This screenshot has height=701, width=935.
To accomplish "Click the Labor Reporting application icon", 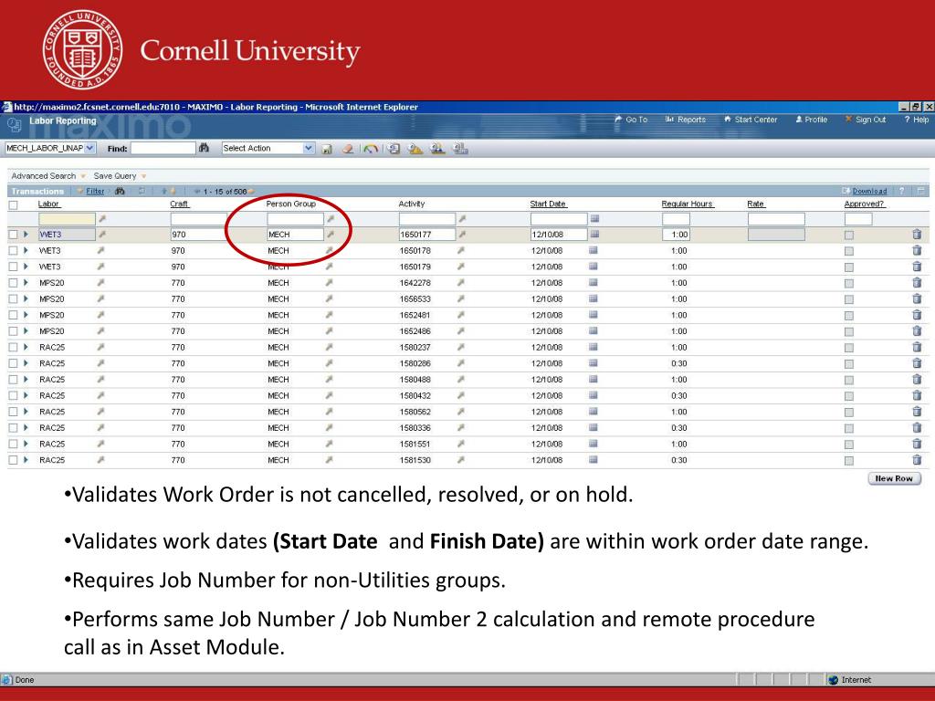I will click(15, 125).
